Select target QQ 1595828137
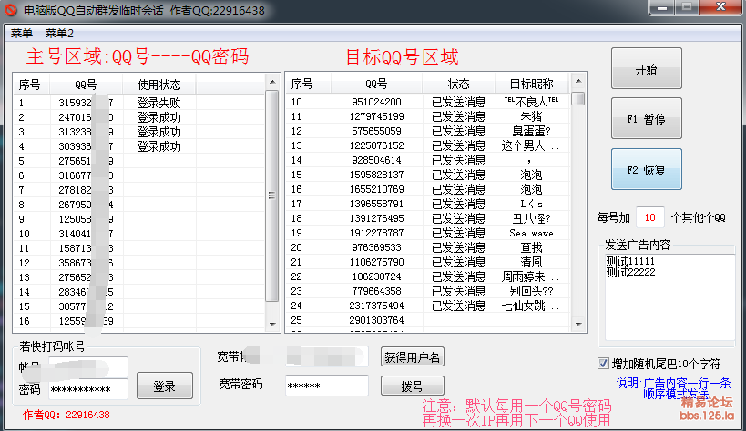The image size is (746, 431). 376,175
